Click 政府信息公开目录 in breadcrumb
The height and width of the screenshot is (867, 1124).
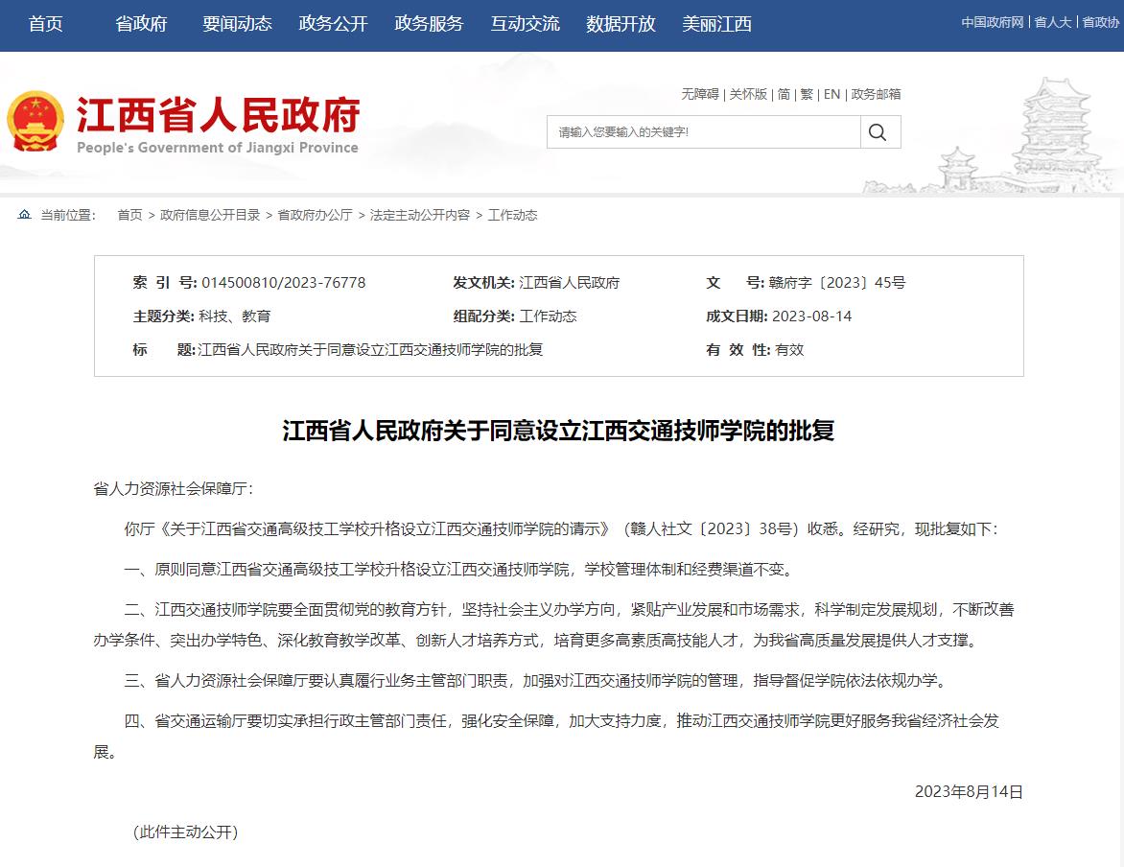[210, 215]
